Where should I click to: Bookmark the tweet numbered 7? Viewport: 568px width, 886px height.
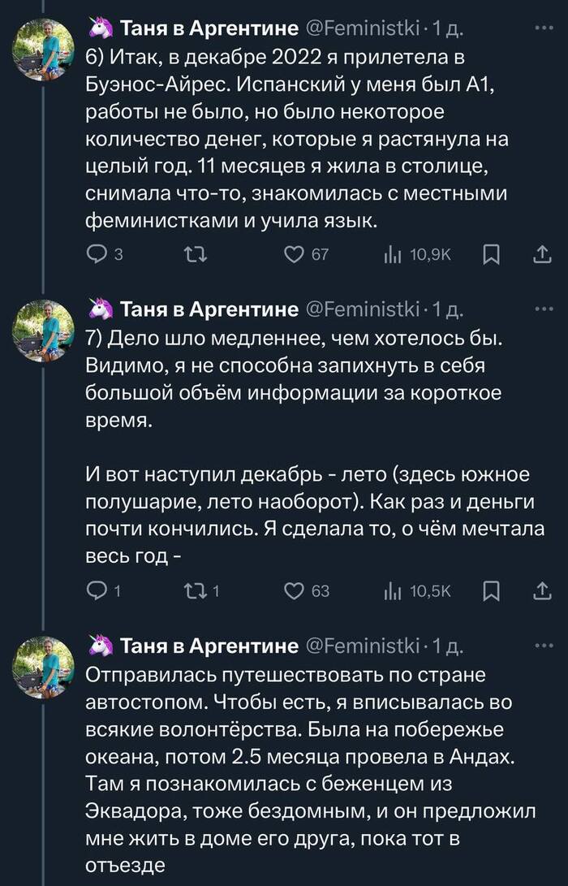490,591
